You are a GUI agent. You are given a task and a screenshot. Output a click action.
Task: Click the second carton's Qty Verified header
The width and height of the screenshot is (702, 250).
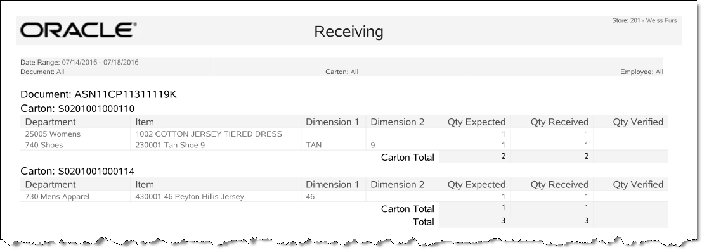click(638, 184)
